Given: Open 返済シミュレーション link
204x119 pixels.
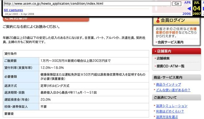Looking at the screenshot, I should [x=172, y=106].
